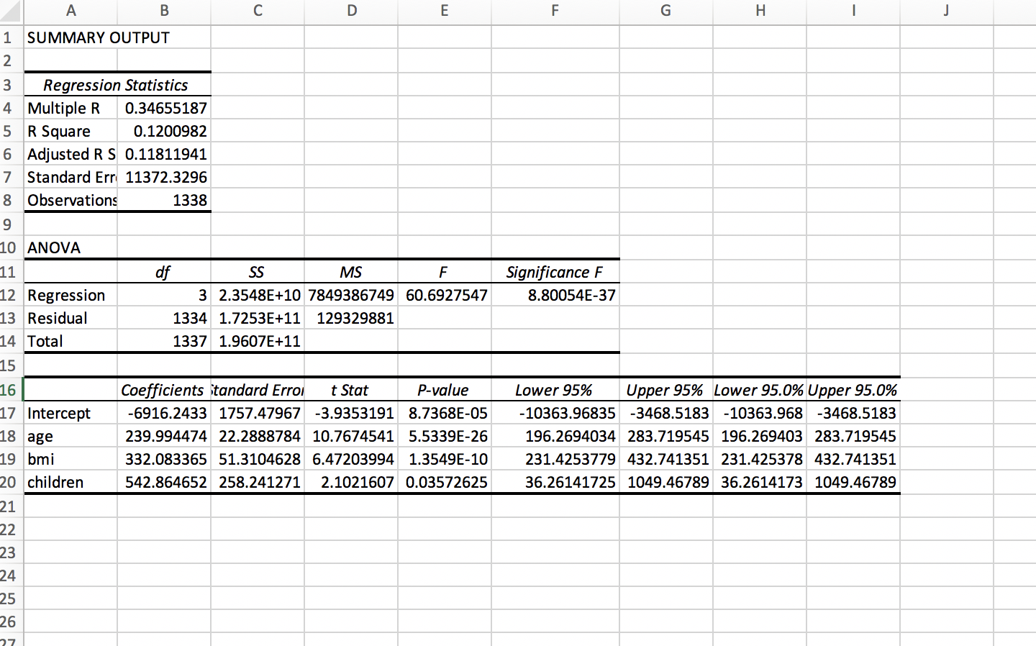Select column header J
The image size is (1036, 646).
coord(945,11)
